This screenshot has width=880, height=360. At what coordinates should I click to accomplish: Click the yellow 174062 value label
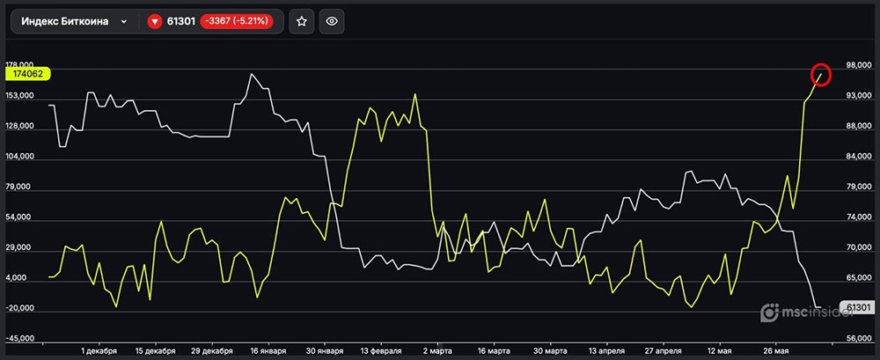pyautogui.click(x=27, y=74)
